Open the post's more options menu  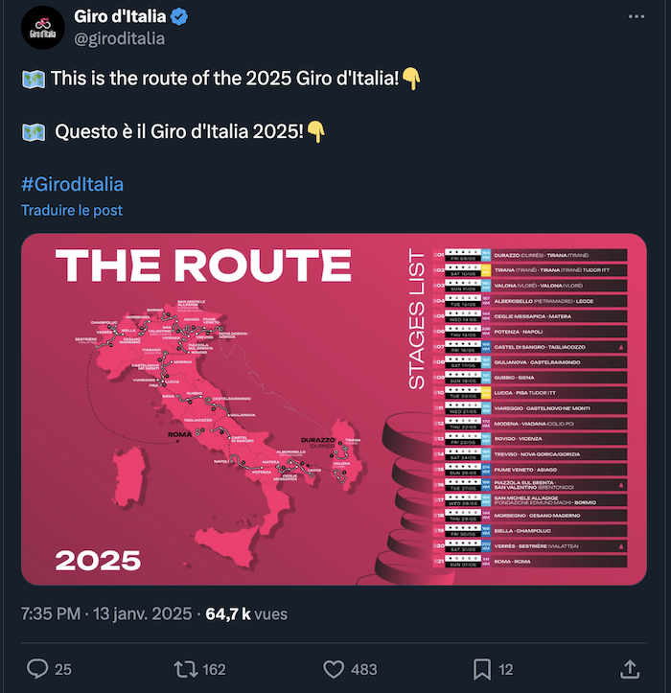click(636, 16)
